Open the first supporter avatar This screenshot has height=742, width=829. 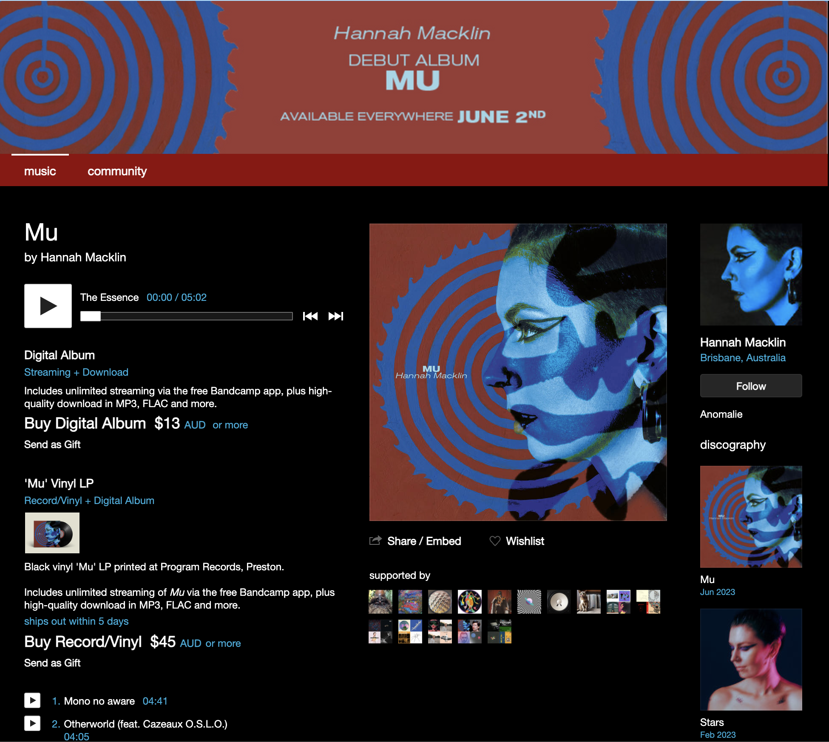380,602
